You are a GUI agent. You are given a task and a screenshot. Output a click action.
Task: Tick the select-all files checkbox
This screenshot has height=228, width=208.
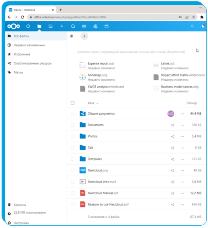(73, 103)
